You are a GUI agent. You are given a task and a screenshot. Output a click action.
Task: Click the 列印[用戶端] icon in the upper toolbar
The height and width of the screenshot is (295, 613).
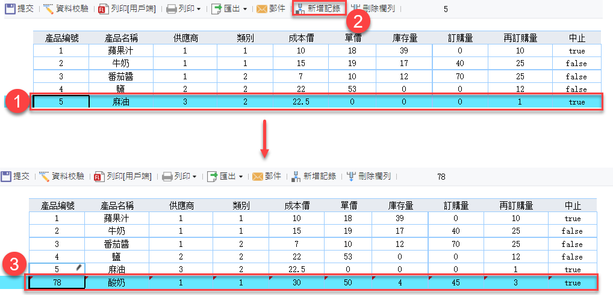103,10
